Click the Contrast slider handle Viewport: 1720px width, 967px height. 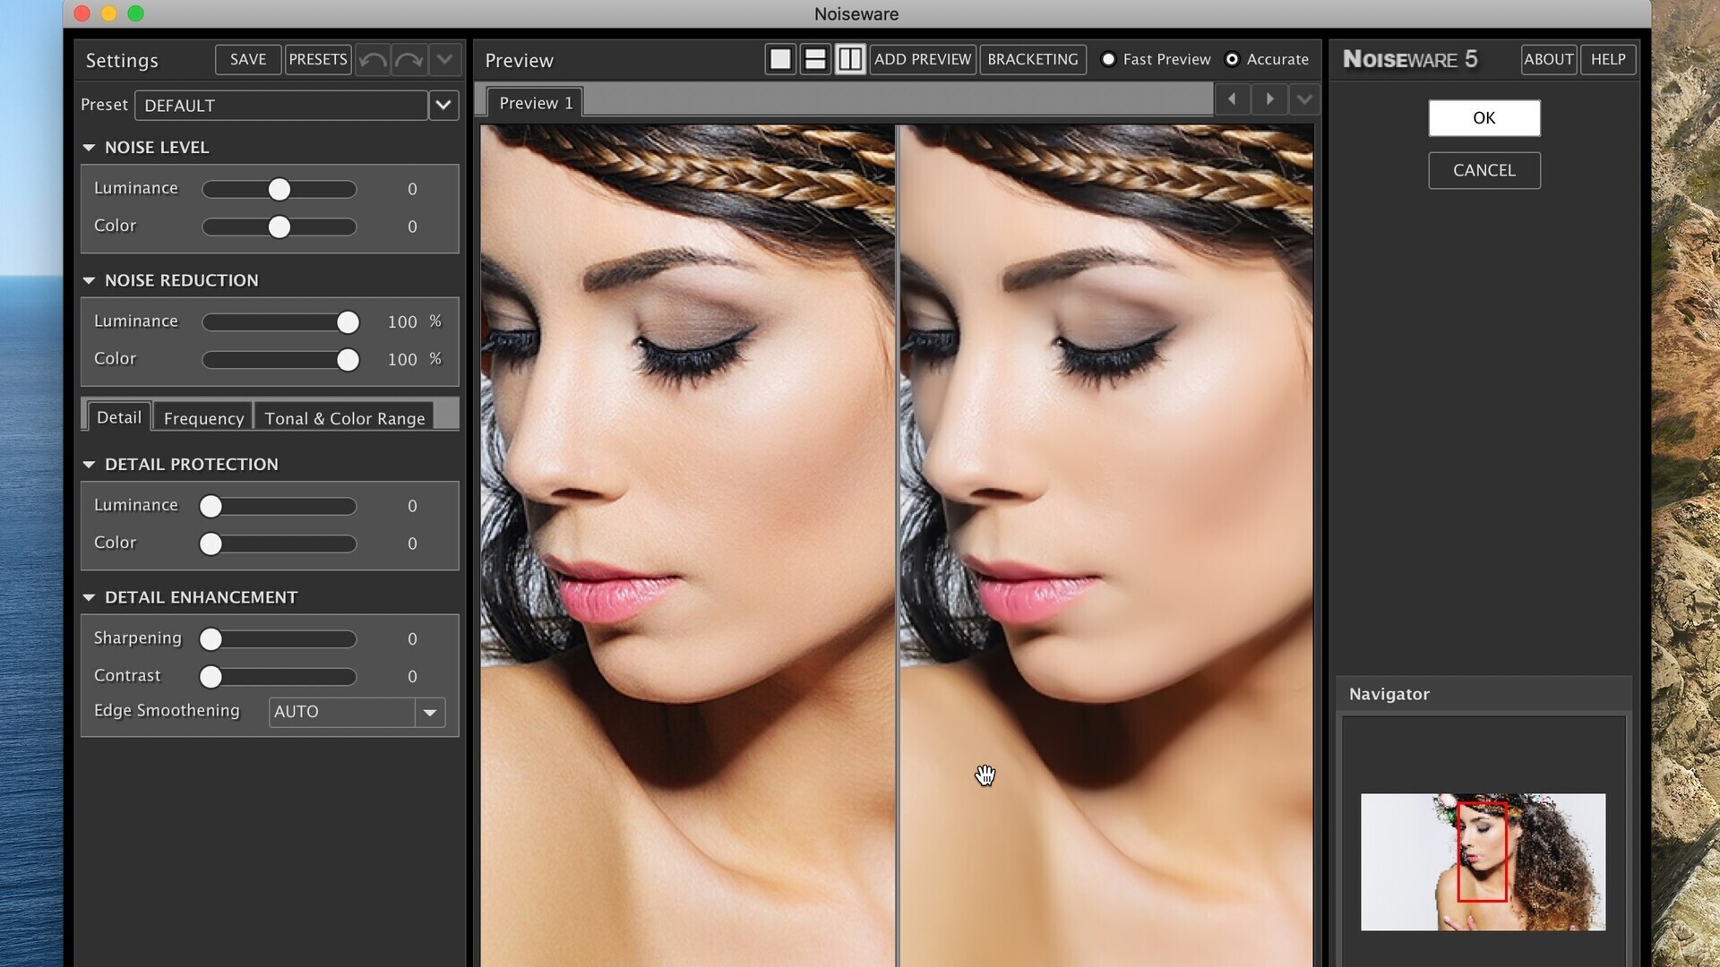coord(211,676)
